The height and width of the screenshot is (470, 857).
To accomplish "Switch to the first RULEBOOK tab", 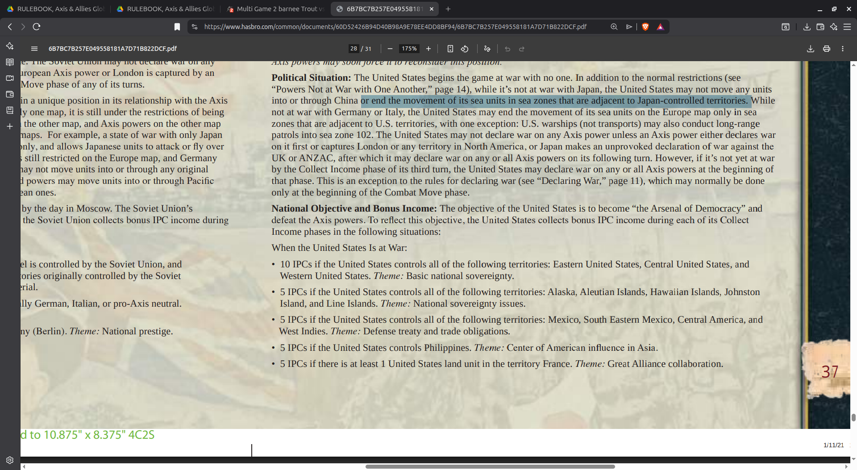I will (58, 9).
